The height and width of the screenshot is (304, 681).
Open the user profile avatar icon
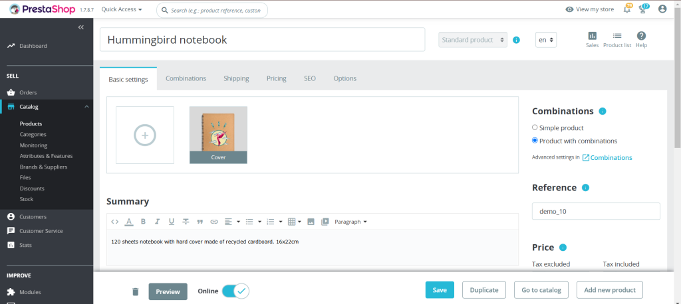662,9
